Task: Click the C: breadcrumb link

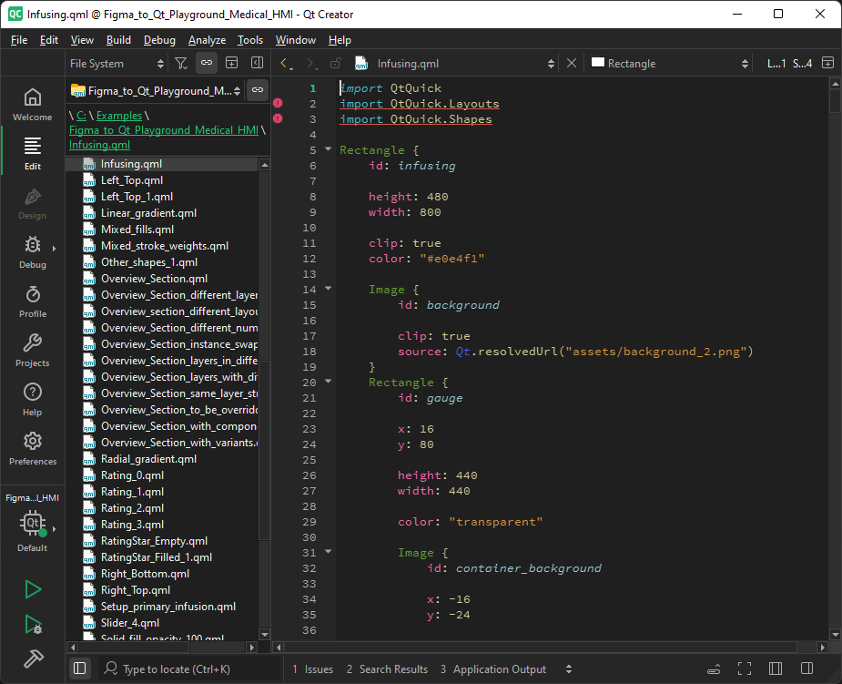Action: (81, 116)
